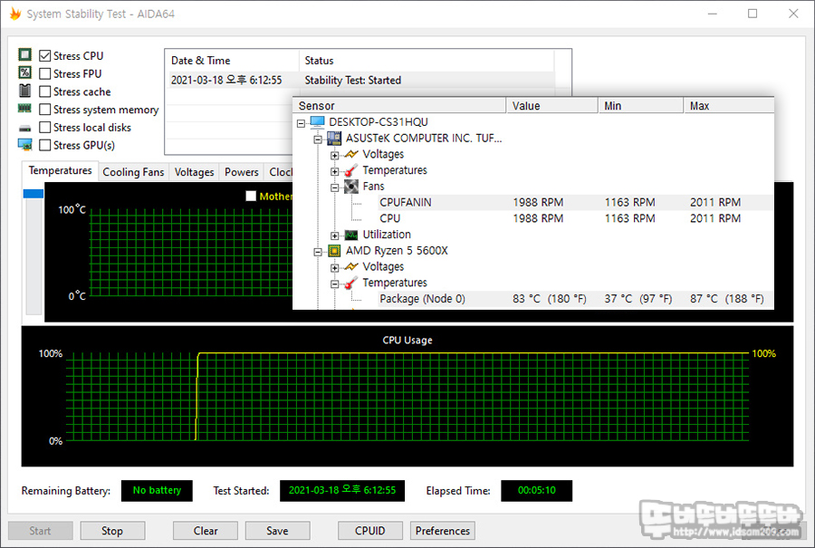815x548 pixels.
Task: Switch to the Cooling Fans tab
Action: coord(133,172)
